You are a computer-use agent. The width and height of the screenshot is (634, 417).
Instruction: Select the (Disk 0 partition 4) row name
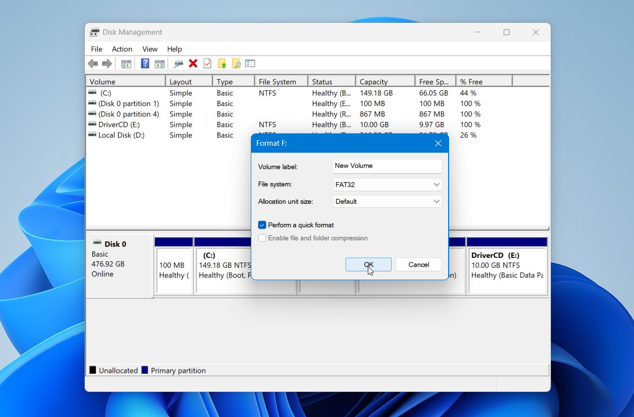click(x=129, y=114)
